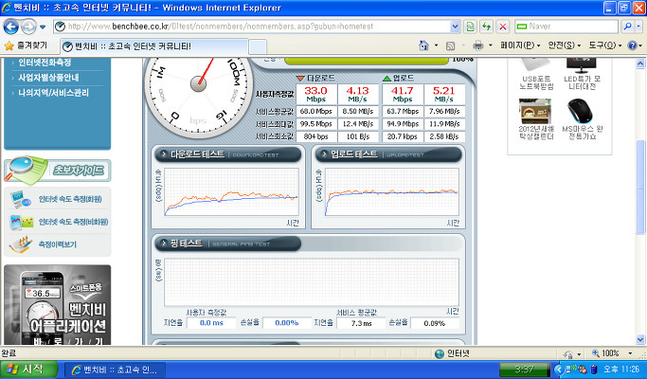
Task: Open a new blank tab
Action: (258, 46)
